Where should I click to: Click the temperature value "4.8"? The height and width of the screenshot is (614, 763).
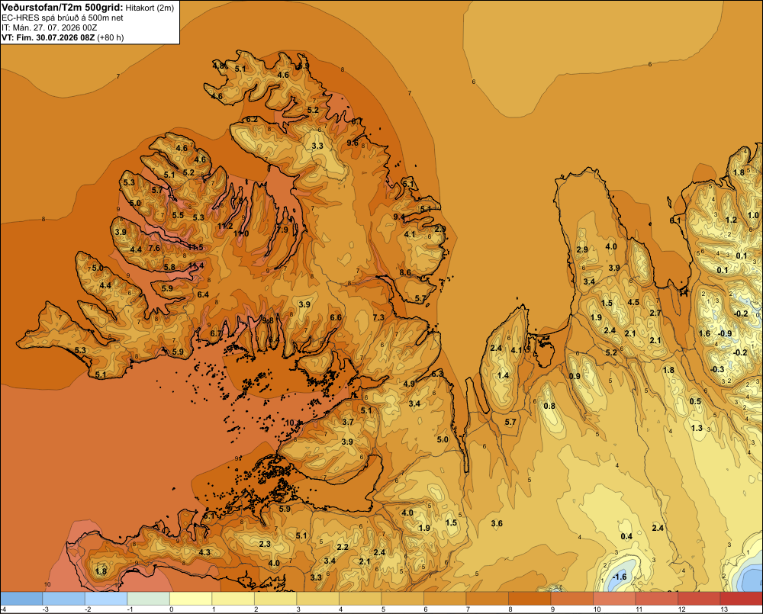coord(218,66)
